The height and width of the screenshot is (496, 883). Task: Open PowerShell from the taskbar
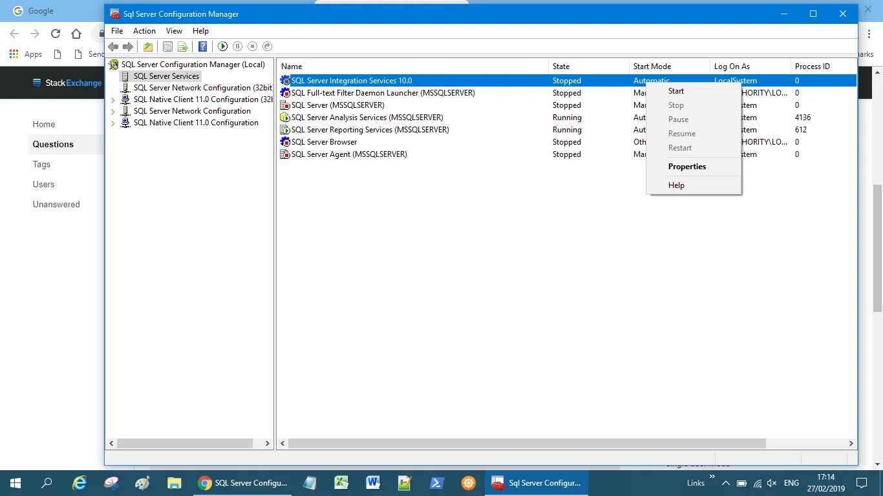(x=436, y=482)
